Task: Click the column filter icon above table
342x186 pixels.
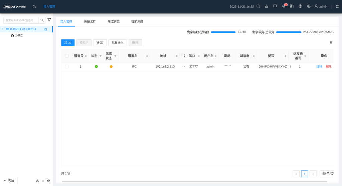Action: (x=331, y=43)
